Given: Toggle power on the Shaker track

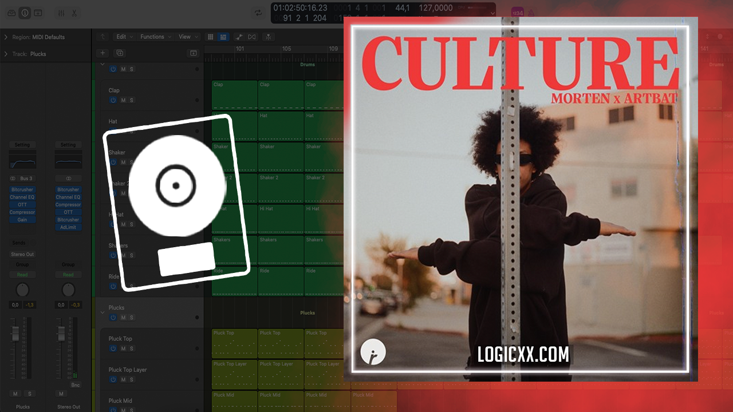Looking at the screenshot, I should coord(113,163).
